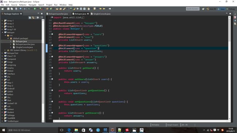This screenshot has width=237, height=133.
Task: Switch to the Debug perspective
Action: pos(230,9)
